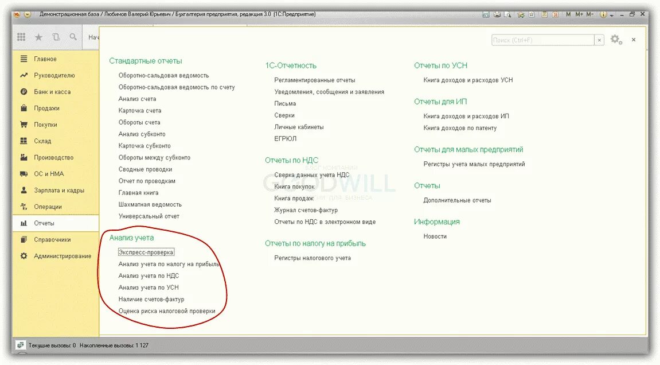Open Оборотно-сальдовая ведомость по счету

pos(177,87)
